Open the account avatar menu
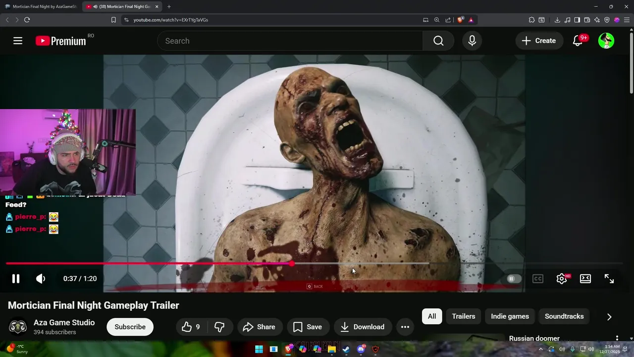This screenshot has width=634, height=357. pos(606,41)
